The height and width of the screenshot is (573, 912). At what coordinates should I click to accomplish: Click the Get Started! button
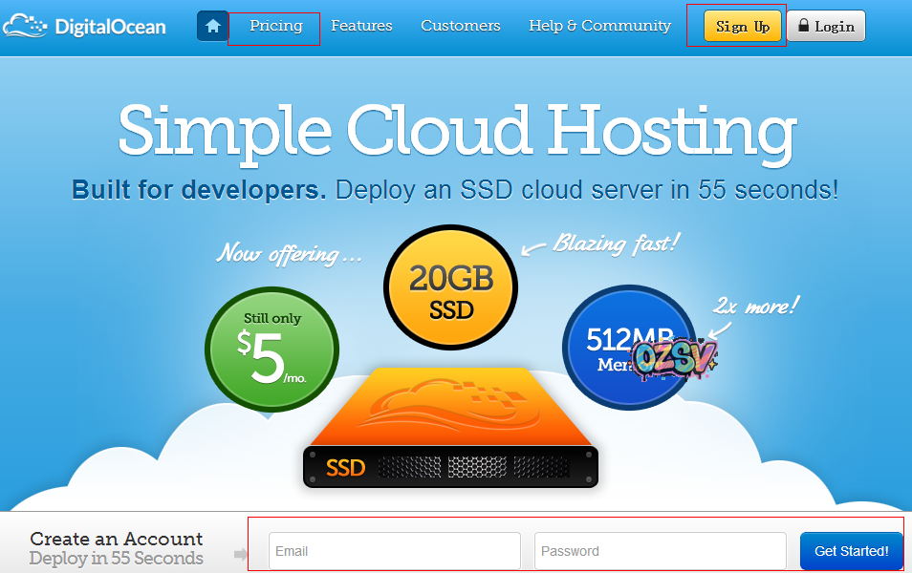[851, 551]
